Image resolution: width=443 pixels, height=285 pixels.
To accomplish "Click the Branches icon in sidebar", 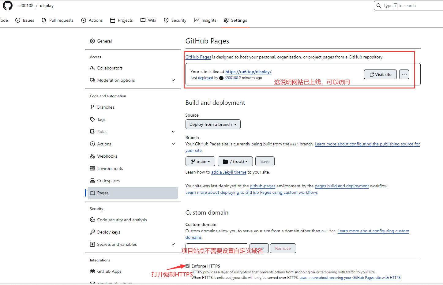I will tap(92, 107).
